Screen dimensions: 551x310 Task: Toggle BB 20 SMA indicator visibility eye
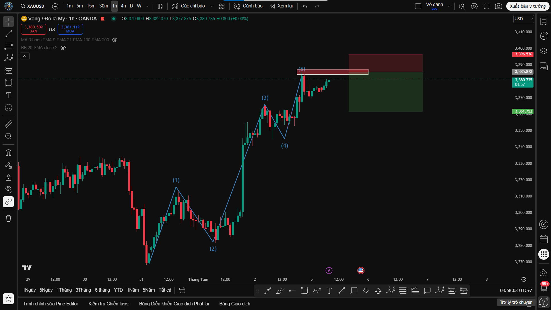point(63,48)
